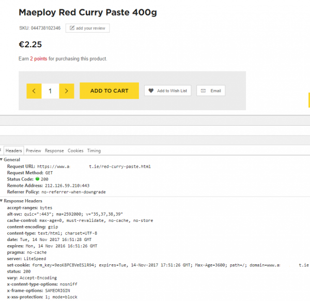Screen dimensions: 310x301
Task: Open the Timing tab
Action: (x=94, y=151)
